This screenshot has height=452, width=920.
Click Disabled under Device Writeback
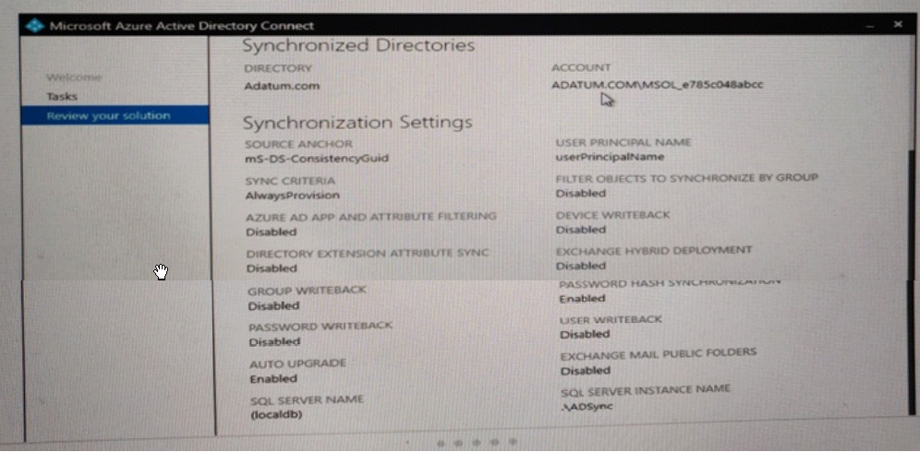coord(581,230)
